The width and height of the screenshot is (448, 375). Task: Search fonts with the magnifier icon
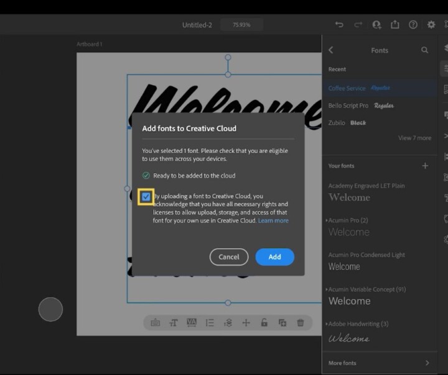(x=425, y=50)
